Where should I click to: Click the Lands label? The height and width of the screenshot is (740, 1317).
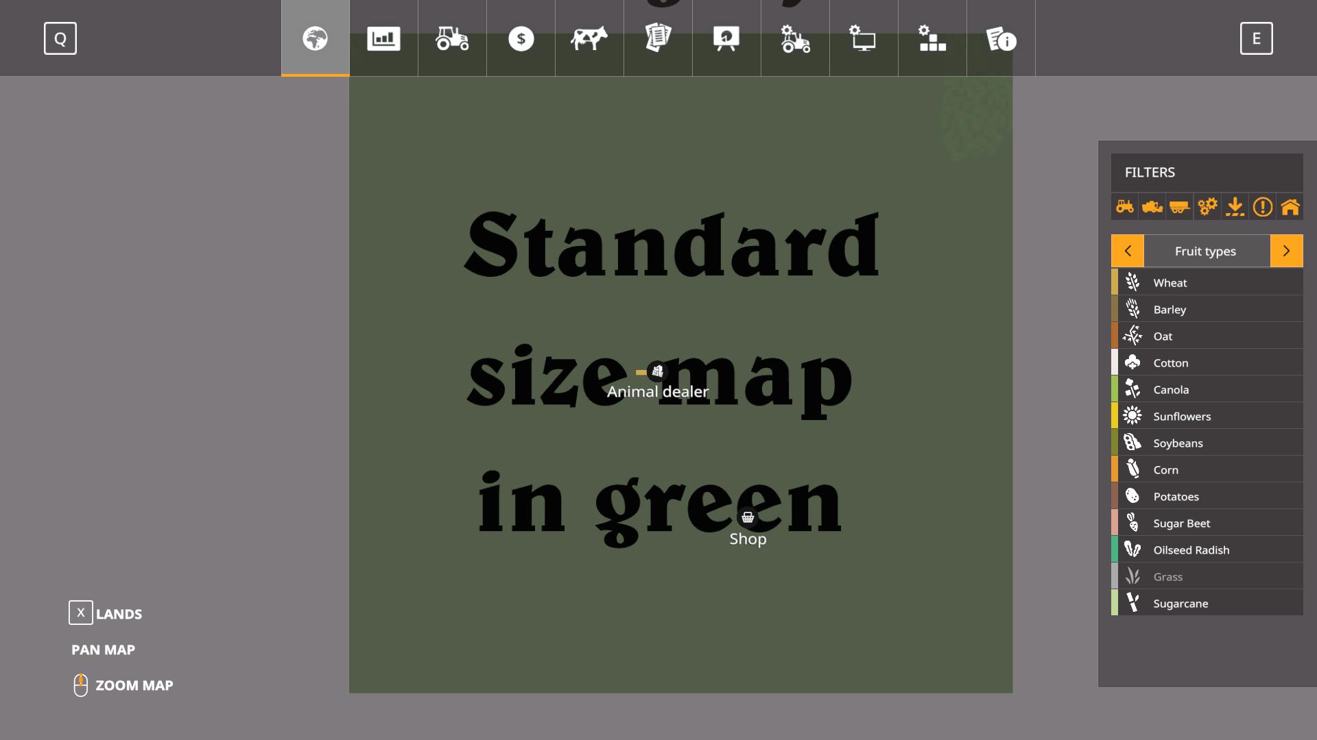pyautogui.click(x=119, y=614)
